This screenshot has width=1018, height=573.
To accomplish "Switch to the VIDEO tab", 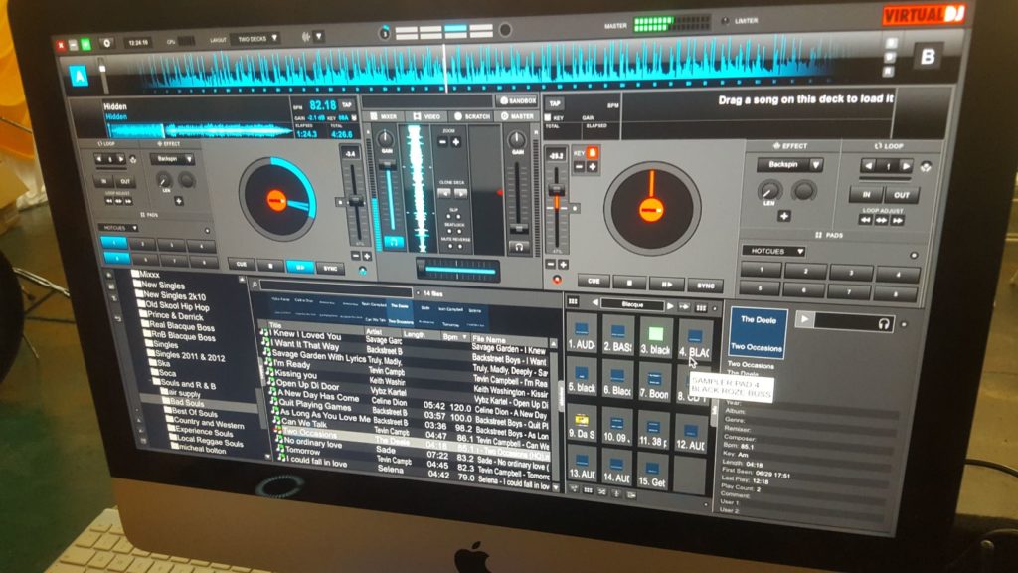I will 427,116.
